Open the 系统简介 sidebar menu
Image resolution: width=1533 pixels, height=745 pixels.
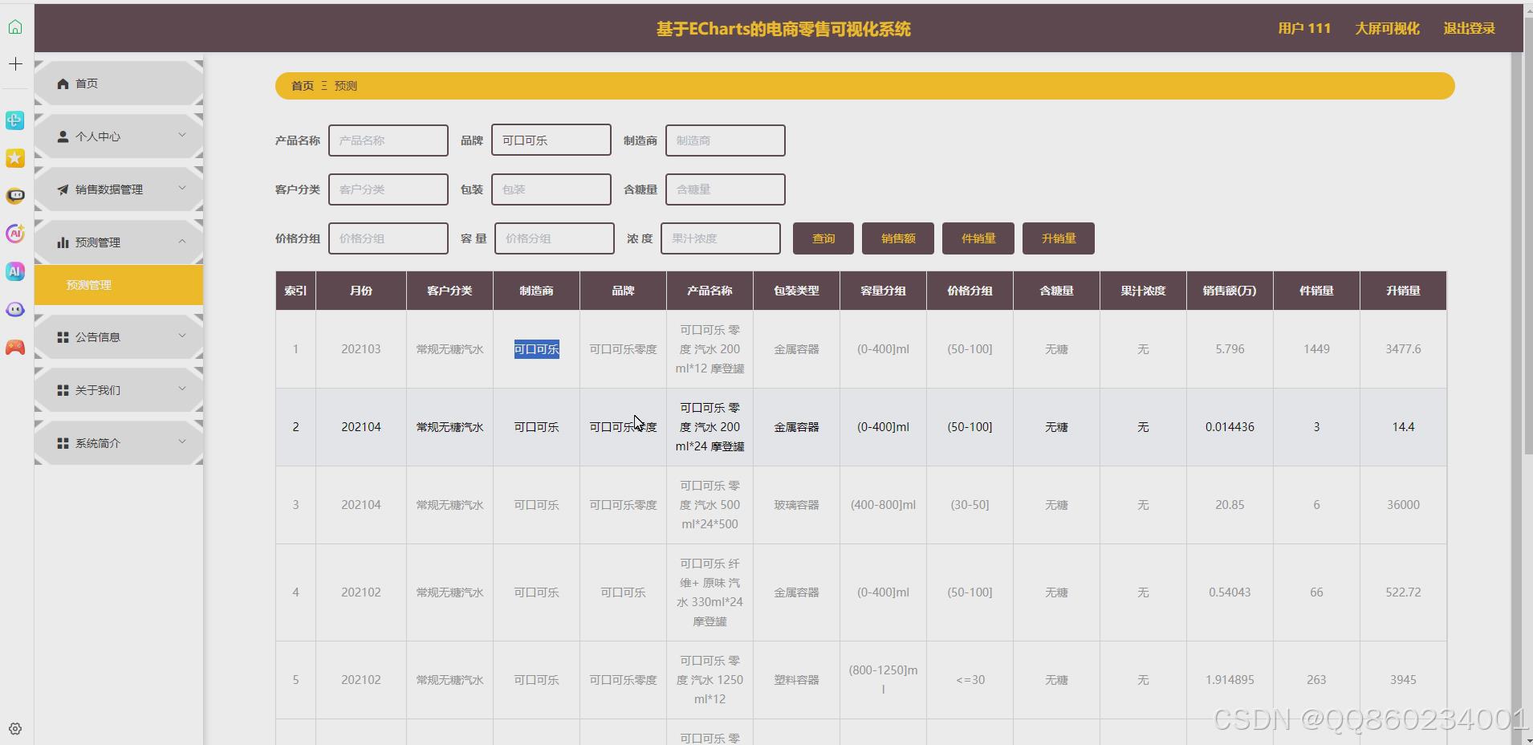[119, 443]
